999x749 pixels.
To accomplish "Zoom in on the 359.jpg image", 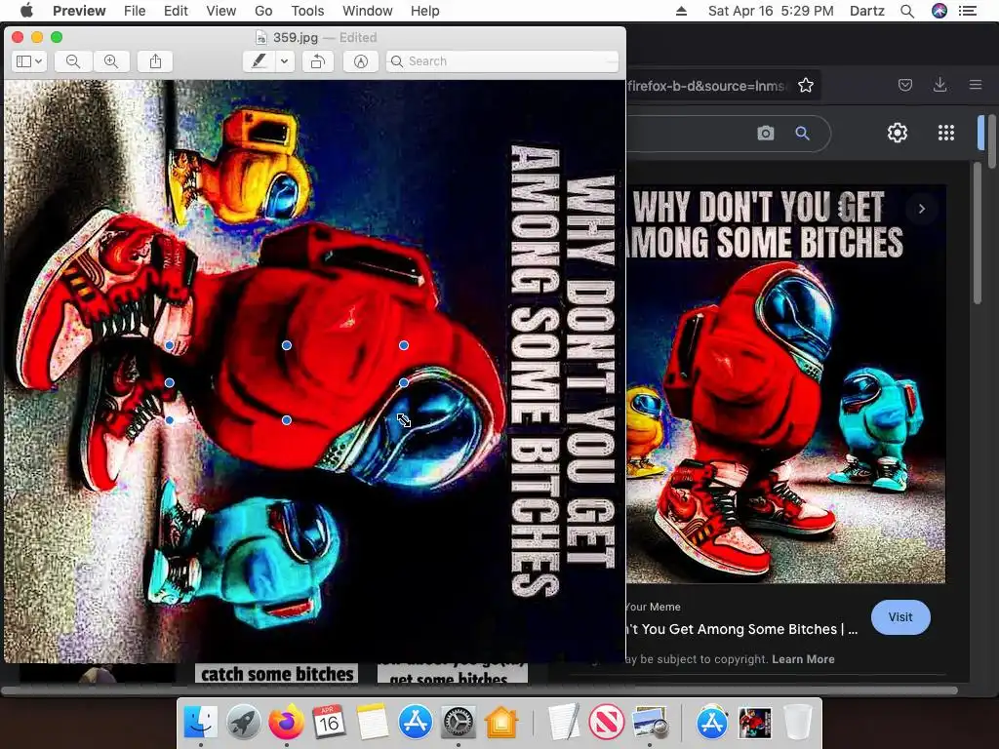I will (111, 61).
